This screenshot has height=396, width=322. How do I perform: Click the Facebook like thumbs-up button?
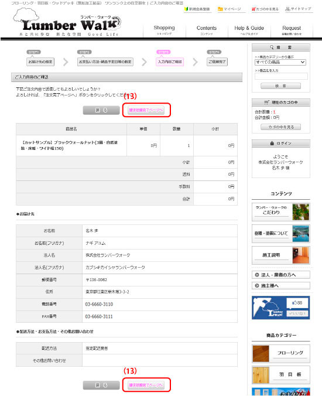[297, 302]
